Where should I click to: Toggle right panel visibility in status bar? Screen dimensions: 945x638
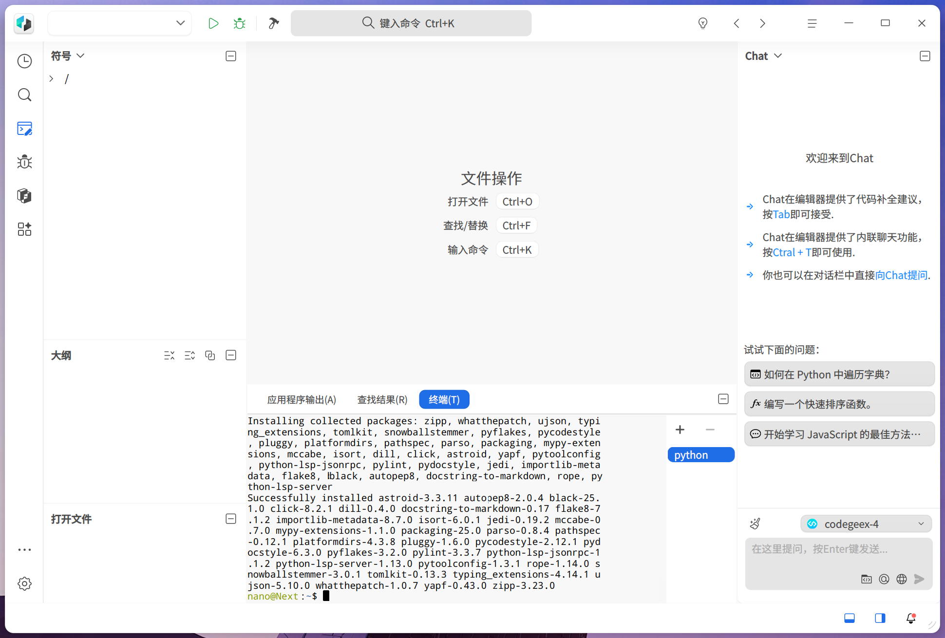tap(880, 619)
